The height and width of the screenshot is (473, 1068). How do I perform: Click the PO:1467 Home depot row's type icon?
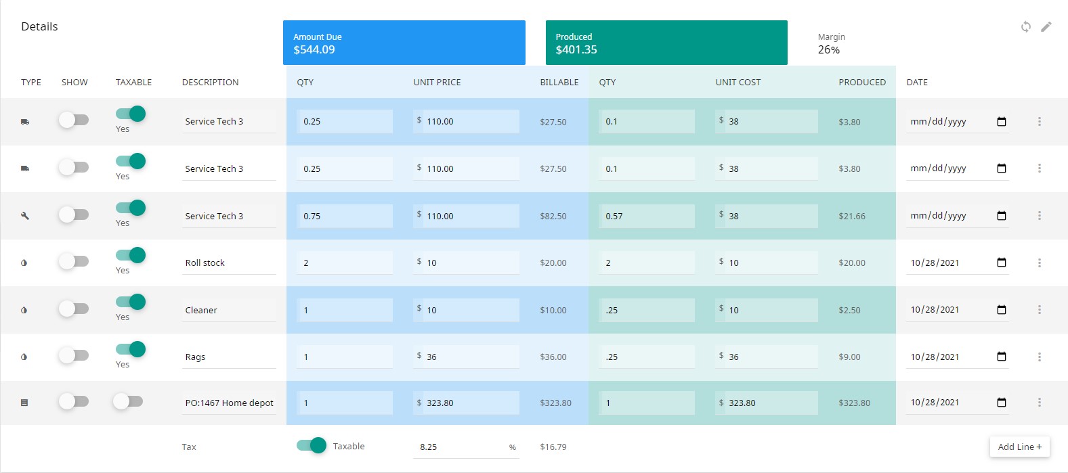tap(24, 403)
